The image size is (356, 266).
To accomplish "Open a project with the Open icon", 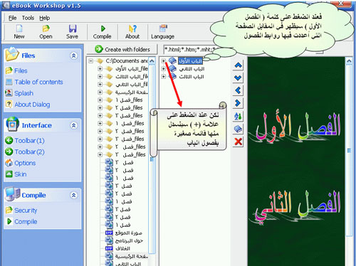I will coord(46,28).
